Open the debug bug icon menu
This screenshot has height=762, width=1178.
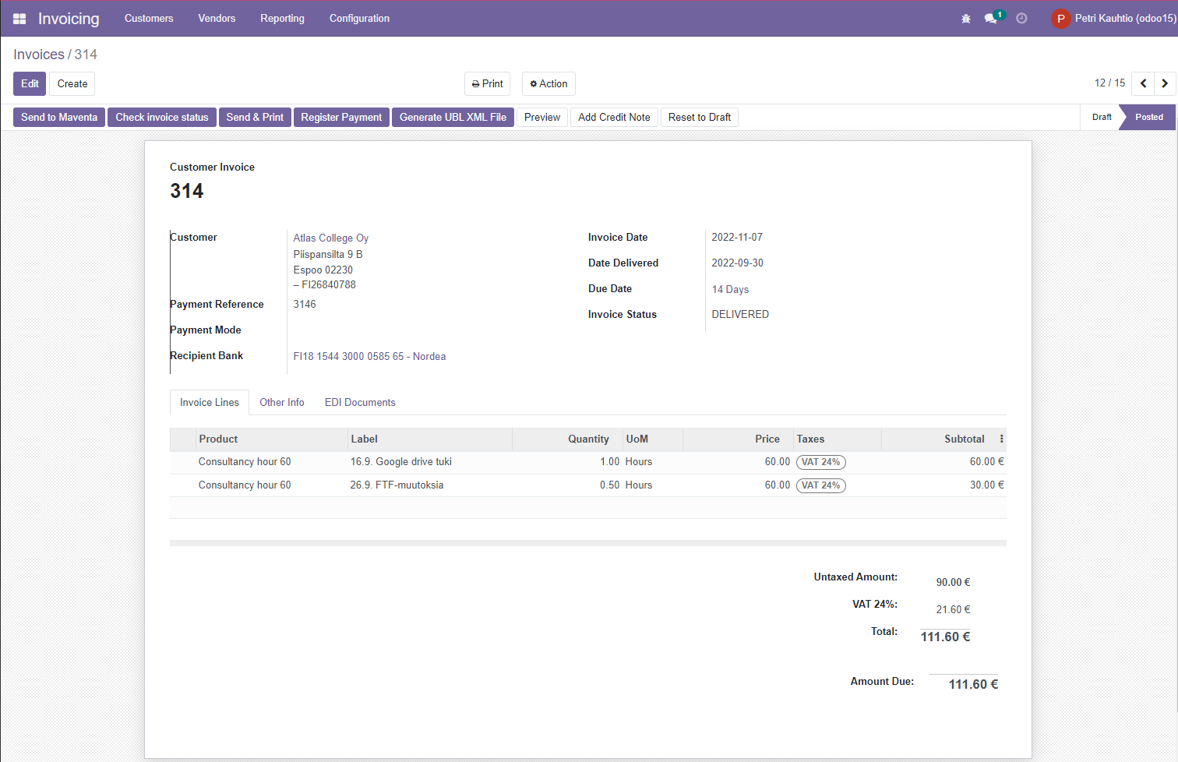pyautogui.click(x=966, y=19)
